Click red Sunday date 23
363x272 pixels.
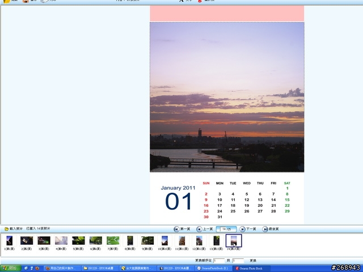[206, 211]
